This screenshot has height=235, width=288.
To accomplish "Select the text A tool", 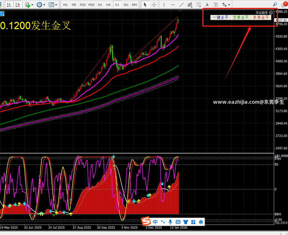I will click(x=207, y=5).
